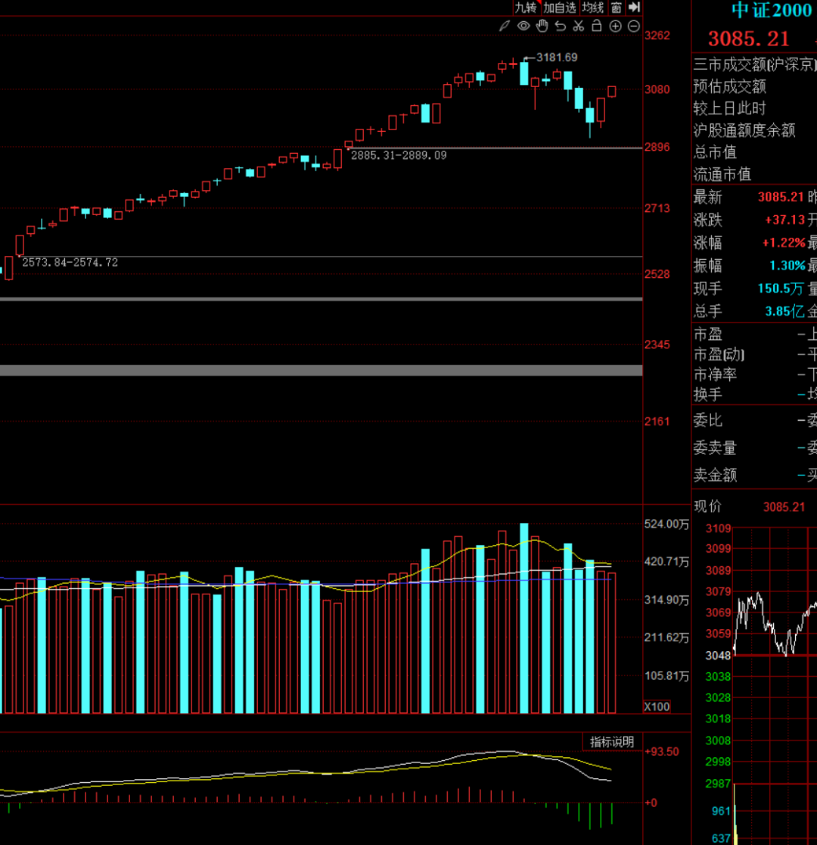Select the 三市成交额 row in the quote panel
The height and width of the screenshot is (845, 817).
pos(754,64)
